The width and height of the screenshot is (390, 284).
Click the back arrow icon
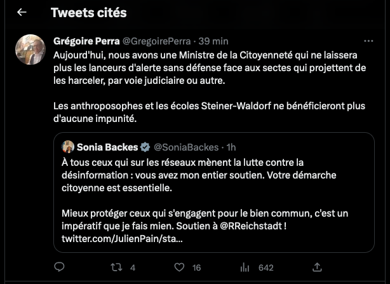22,12
